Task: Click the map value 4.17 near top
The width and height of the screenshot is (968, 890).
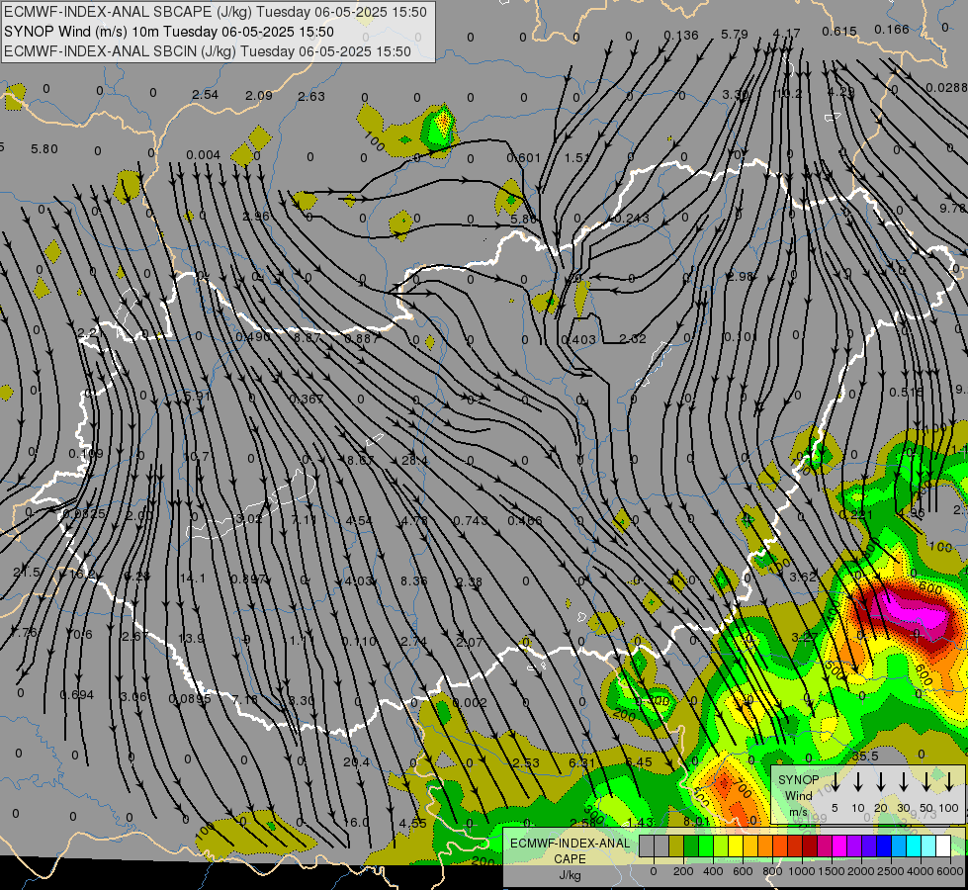Action: coord(786,33)
